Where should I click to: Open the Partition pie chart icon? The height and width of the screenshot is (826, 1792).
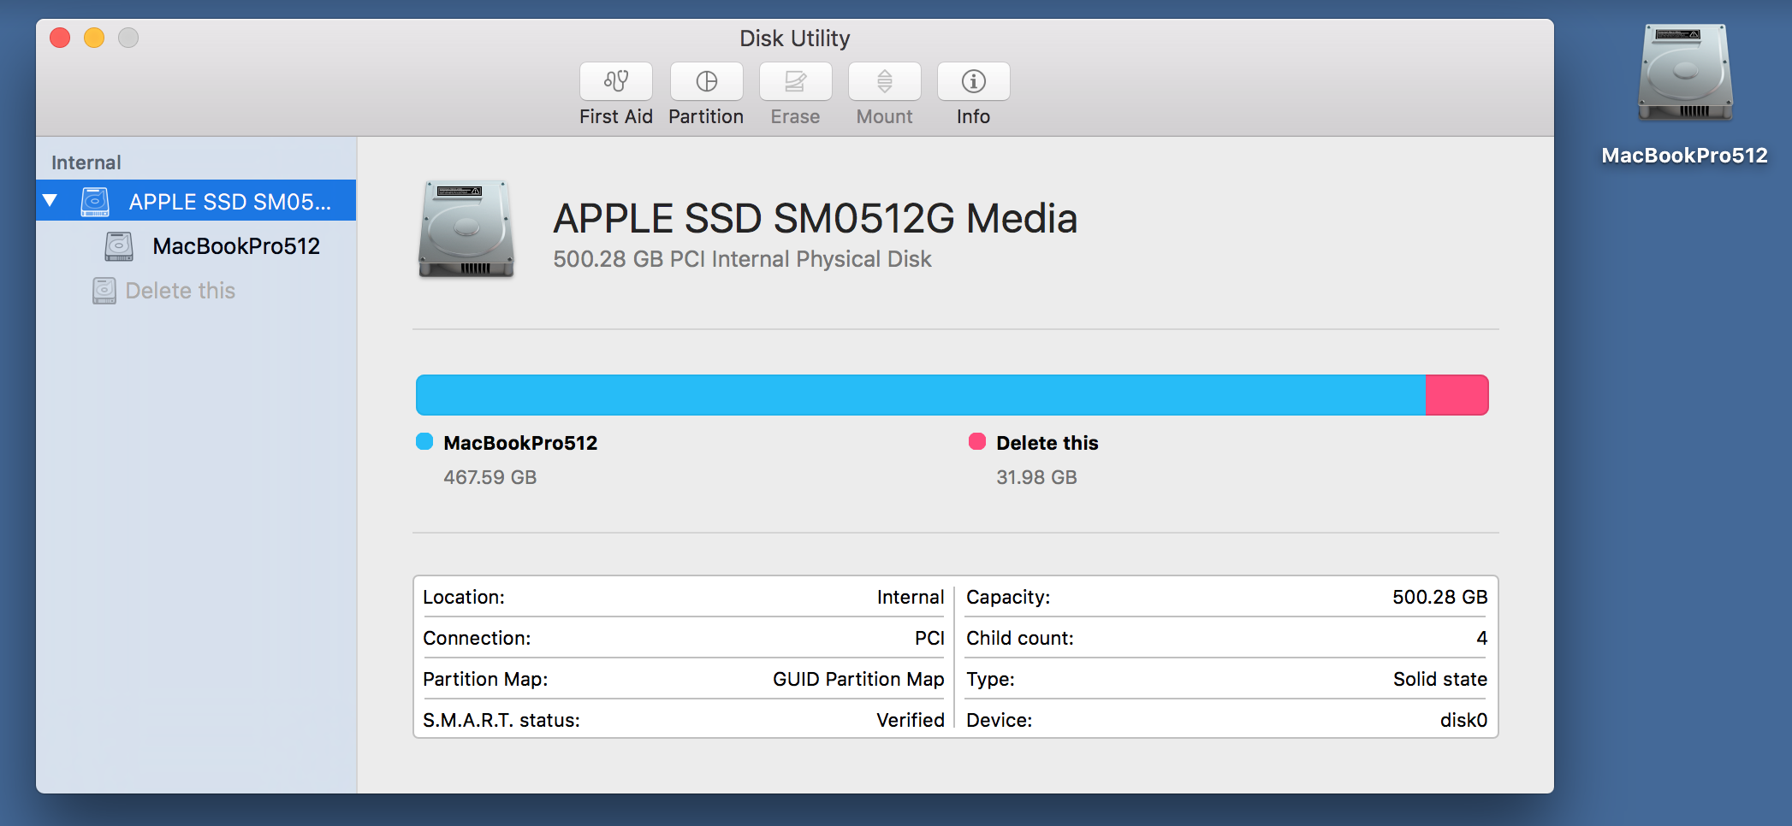[706, 81]
